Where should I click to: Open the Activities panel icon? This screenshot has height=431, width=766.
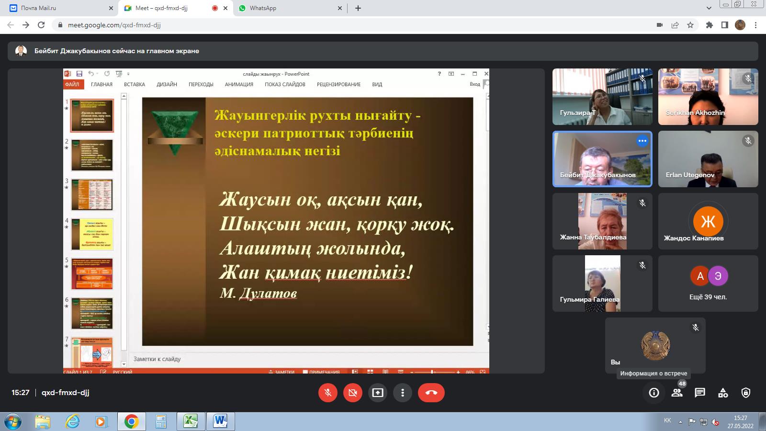pyautogui.click(x=723, y=393)
